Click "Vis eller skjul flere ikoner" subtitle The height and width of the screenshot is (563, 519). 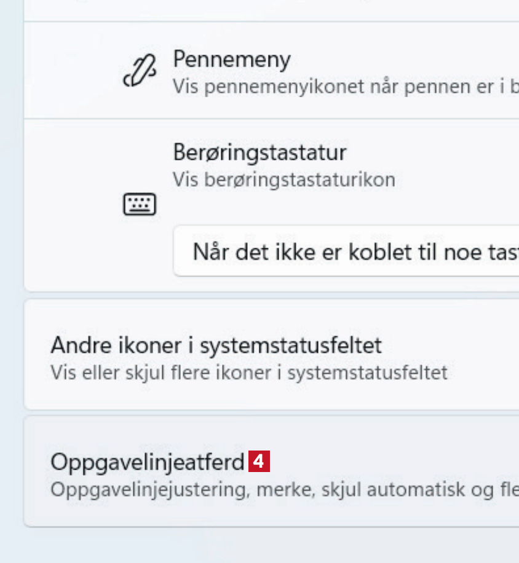(248, 372)
